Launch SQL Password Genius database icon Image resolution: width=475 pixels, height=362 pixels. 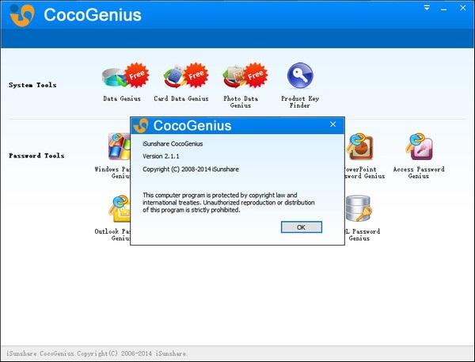(359, 208)
